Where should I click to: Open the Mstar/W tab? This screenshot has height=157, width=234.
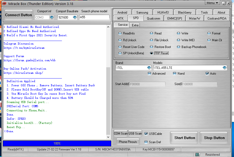point(195,19)
